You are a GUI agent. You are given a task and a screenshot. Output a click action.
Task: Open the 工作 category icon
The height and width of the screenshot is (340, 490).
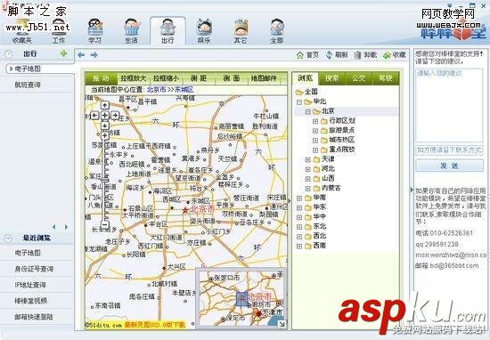coord(59,31)
